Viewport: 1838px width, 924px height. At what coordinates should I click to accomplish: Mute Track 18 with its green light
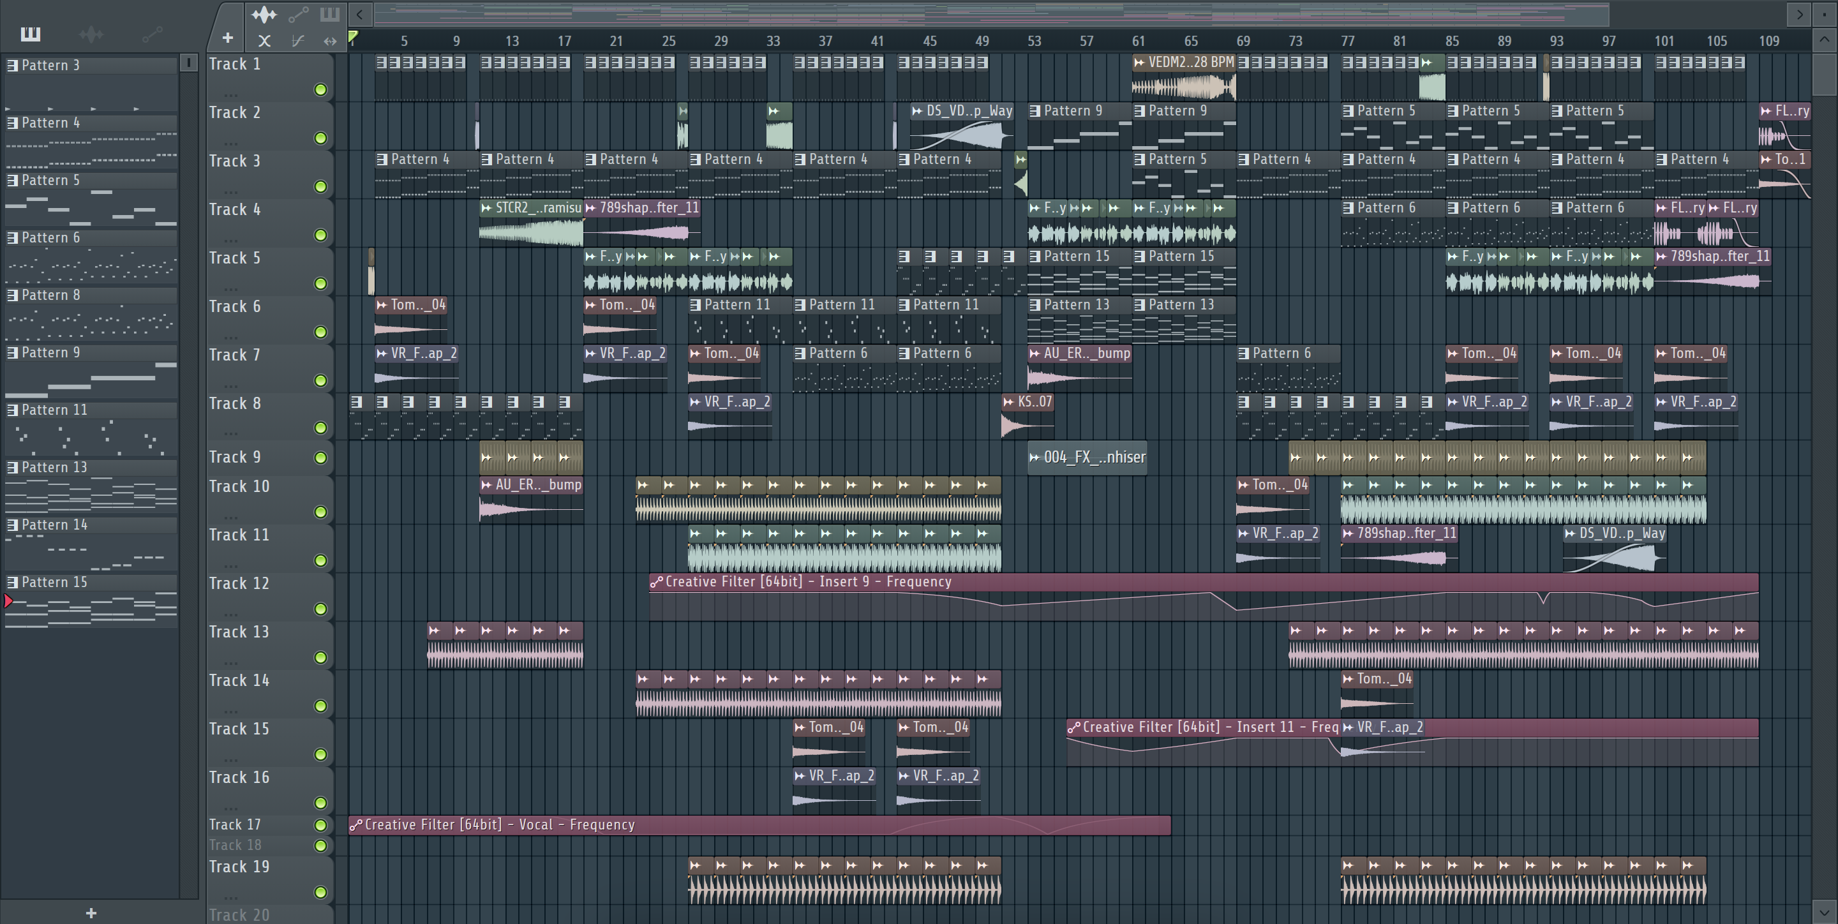pos(320,846)
